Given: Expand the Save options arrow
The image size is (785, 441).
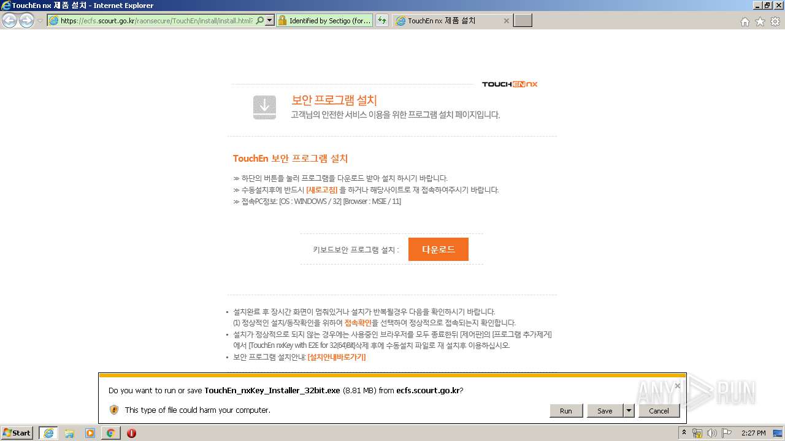Looking at the screenshot, I should pos(629,411).
